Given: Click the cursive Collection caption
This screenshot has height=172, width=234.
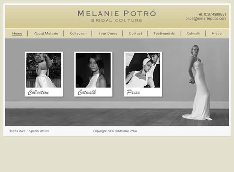Looking at the screenshot, I should (x=38, y=92).
